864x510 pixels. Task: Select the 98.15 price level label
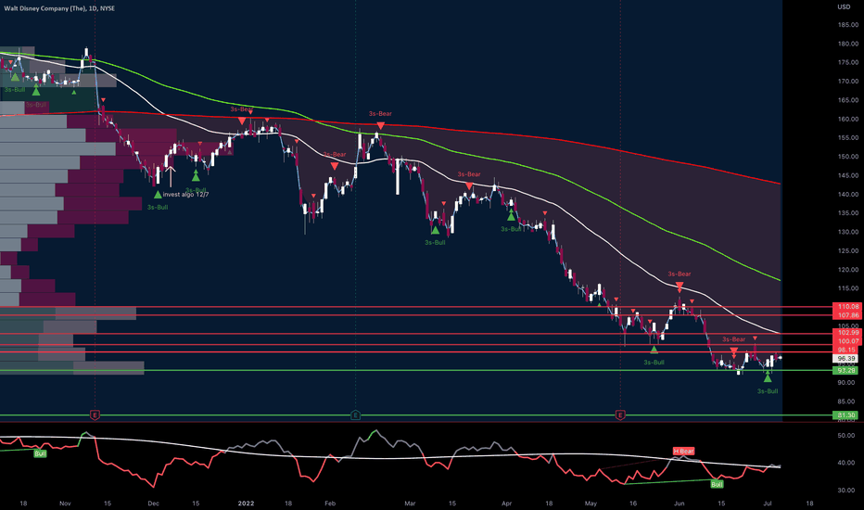click(848, 351)
